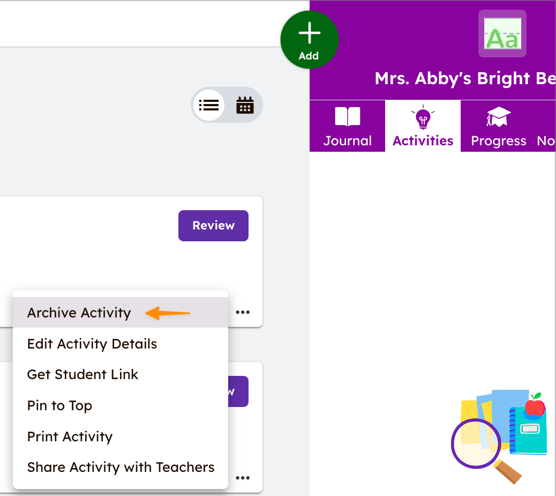
Task: Select Print Activity
Action: tap(70, 436)
